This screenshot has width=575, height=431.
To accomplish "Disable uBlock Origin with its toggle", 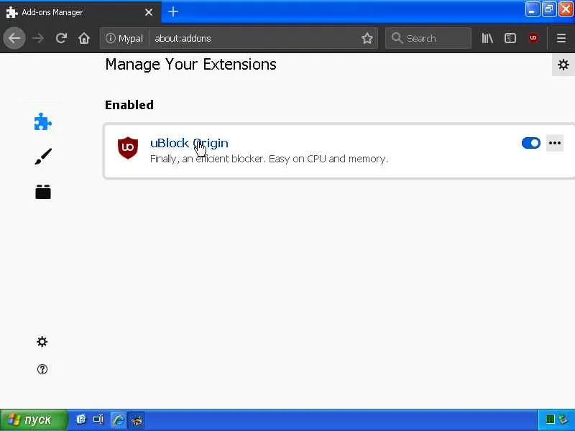I will coord(530,143).
